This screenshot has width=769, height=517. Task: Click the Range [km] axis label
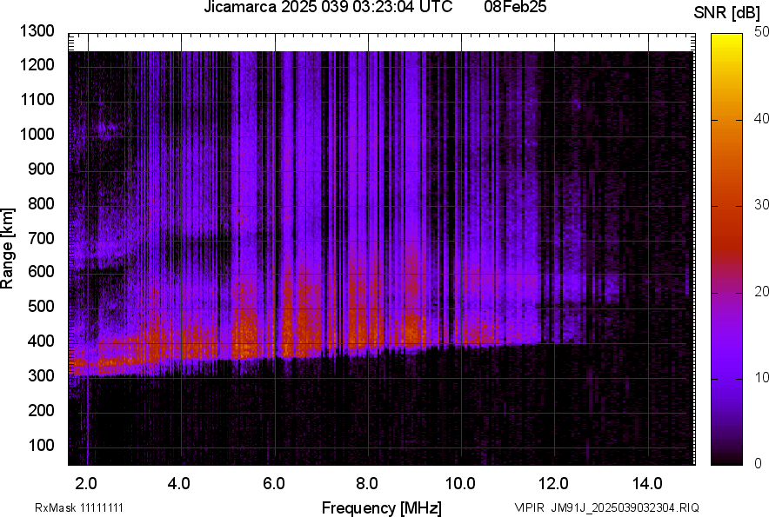[x=8, y=249]
